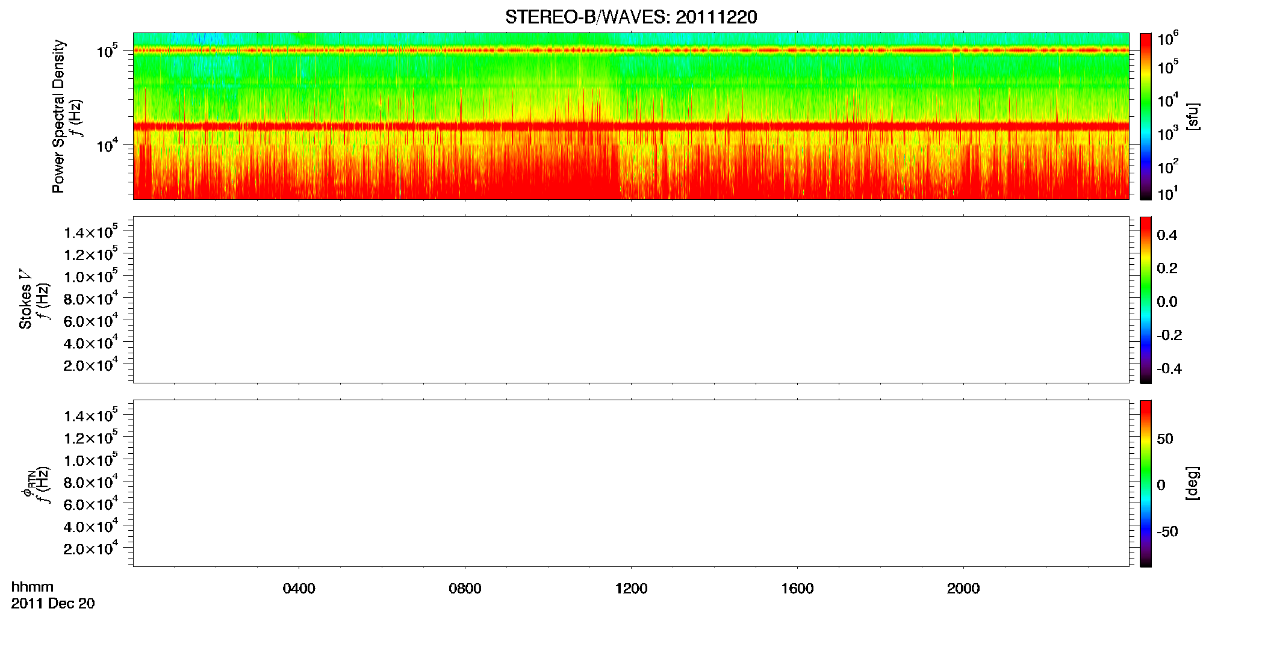Click the phi RTN degrees colorbar
Viewport: 1262px width, 650px height.
1146,483
